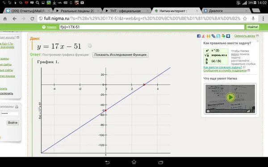Image resolution: width=268 pixels, height=167 pixels.
Task: Click the Найти! search button
Action: [253, 27]
